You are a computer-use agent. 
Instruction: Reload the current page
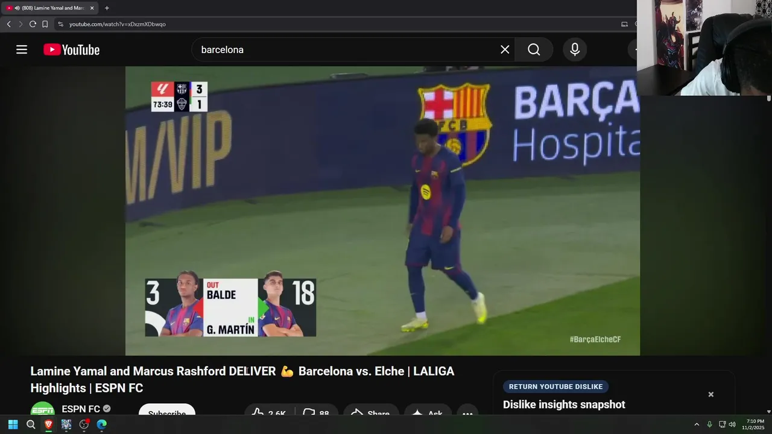pyautogui.click(x=33, y=24)
